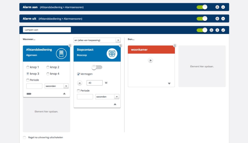This screenshot has height=143, width=248.
Task: Click the equals operator icon beside Vermogen value
Action: pyautogui.click(x=80, y=83)
